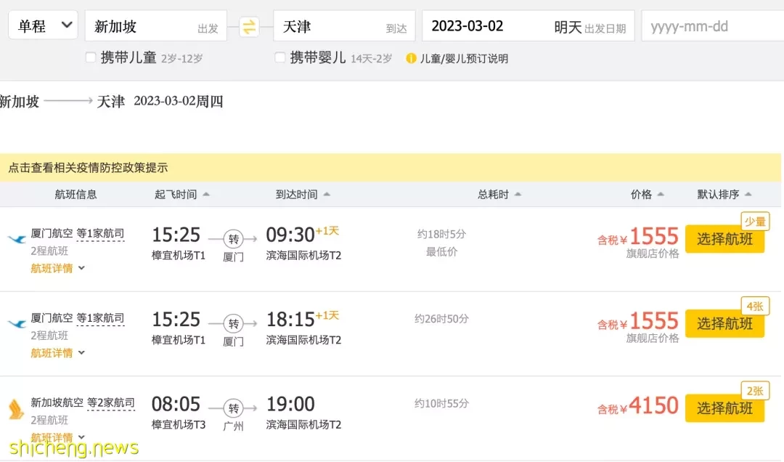Screen dimensions: 784x462
Task: Open the 单程 trip type dropdown
Action: [44, 25]
